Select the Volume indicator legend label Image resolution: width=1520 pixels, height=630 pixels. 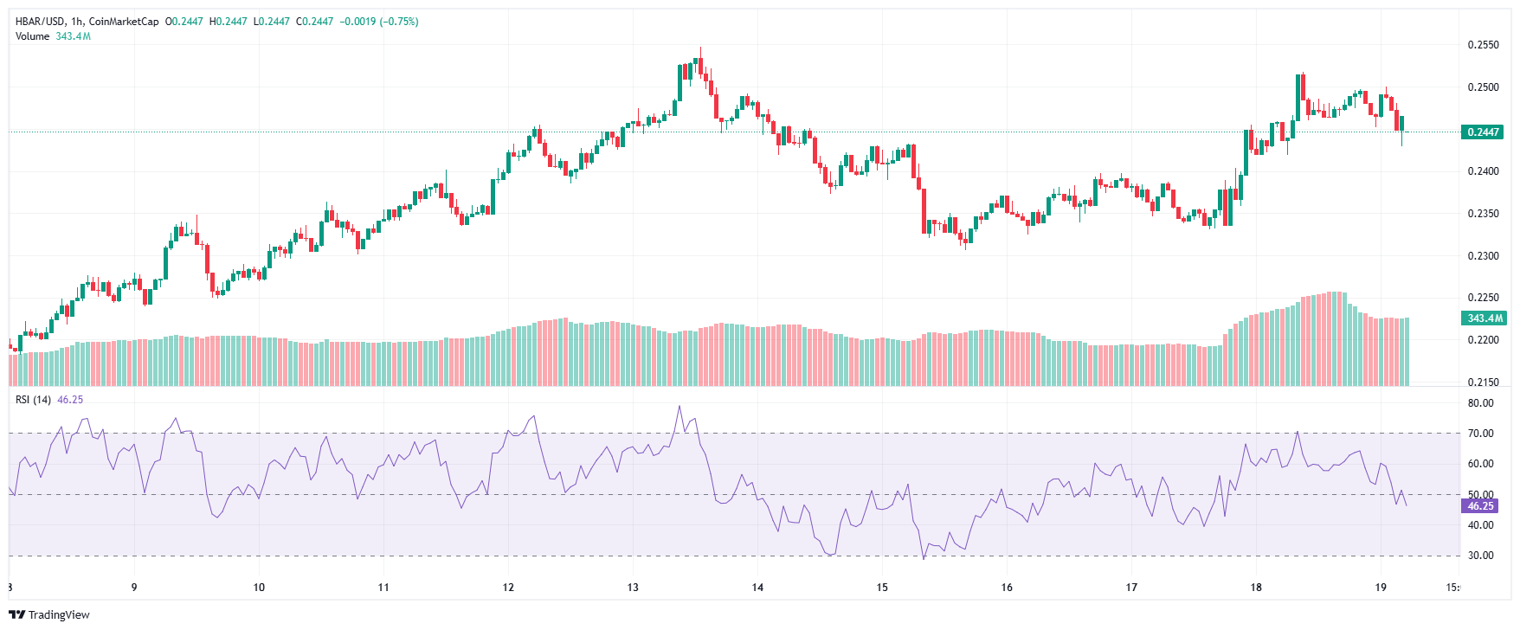(x=32, y=36)
